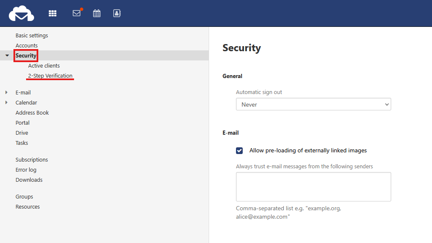Open the Calendar icon in top bar
The width and height of the screenshot is (432, 243).
[97, 13]
